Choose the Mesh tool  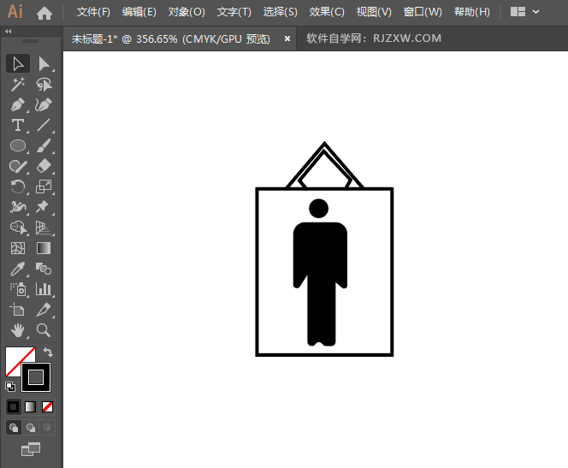pyautogui.click(x=18, y=248)
